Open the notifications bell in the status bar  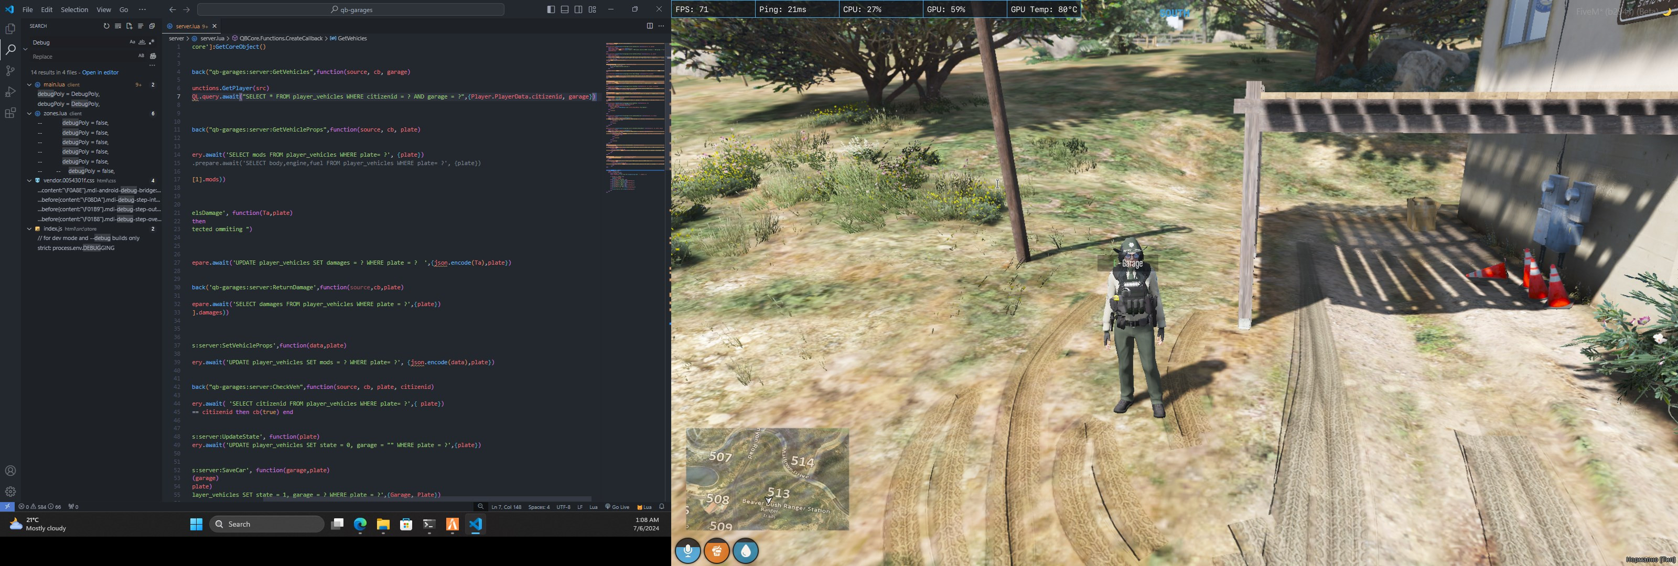662,507
